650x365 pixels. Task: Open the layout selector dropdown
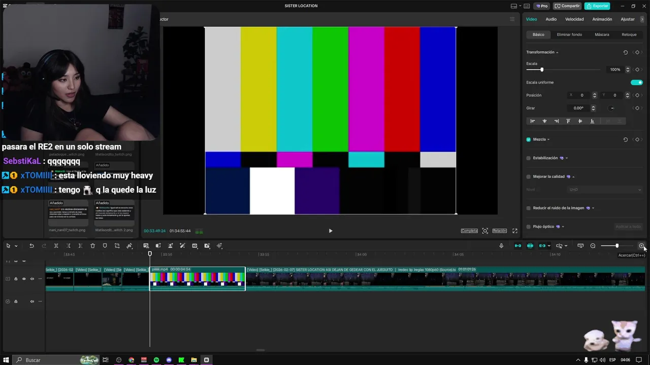pos(515,6)
